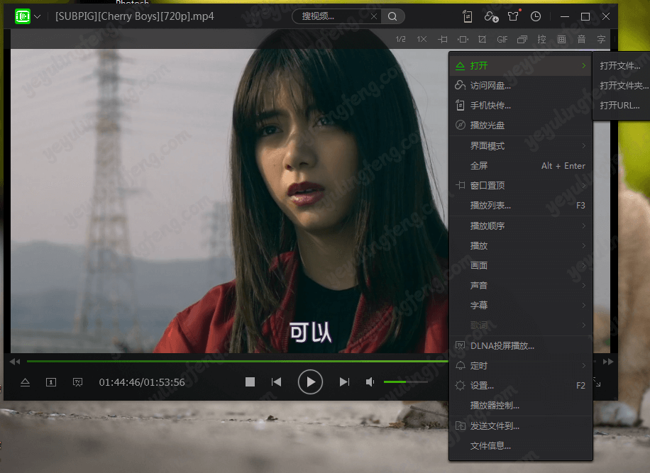650x473 pixels.
Task: Set half-size 1/2 video scale
Action: click(x=400, y=39)
